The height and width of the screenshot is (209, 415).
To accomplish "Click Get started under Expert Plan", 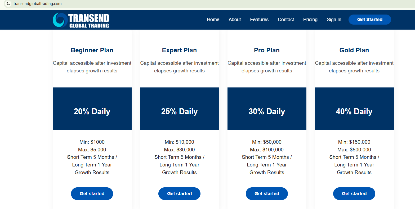I will click(179, 194).
